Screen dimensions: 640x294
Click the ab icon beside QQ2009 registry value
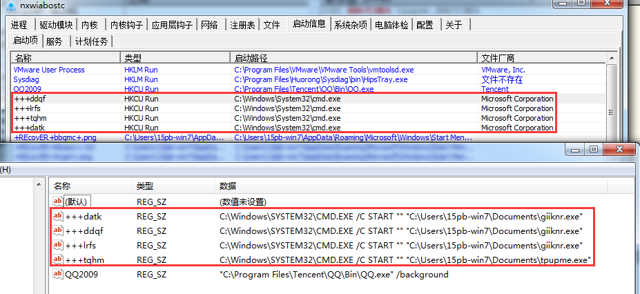tap(58, 275)
